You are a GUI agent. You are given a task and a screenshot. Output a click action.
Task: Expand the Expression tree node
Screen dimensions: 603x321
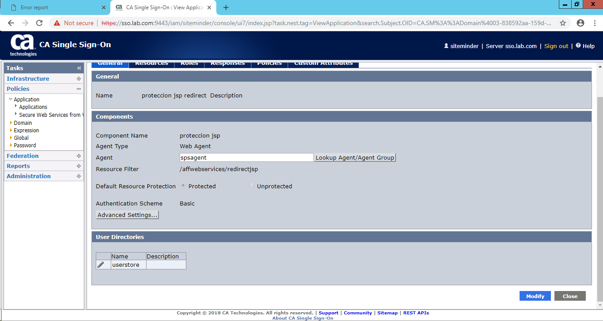click(x=11, y=130)
